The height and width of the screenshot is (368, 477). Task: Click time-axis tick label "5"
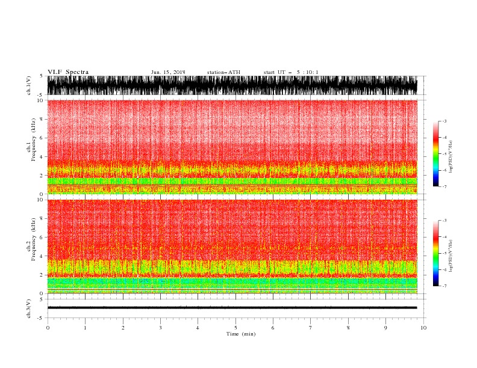[x=235, y=328]
